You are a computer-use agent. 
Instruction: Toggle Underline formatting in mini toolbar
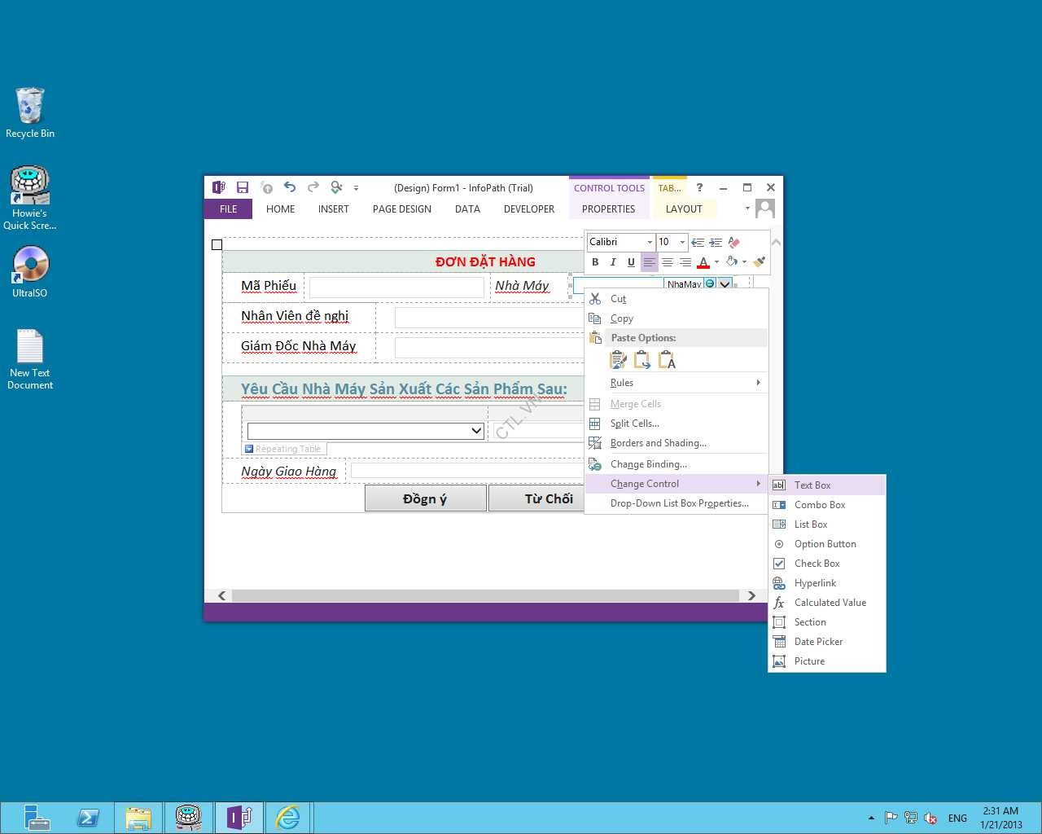click(x=631, y=262)
